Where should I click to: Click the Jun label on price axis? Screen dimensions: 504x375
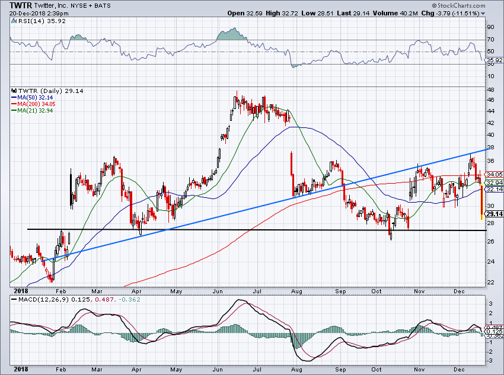pos(218,291)
